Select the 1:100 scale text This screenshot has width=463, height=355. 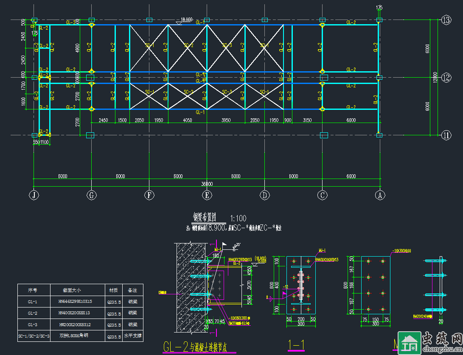(238, 219)
